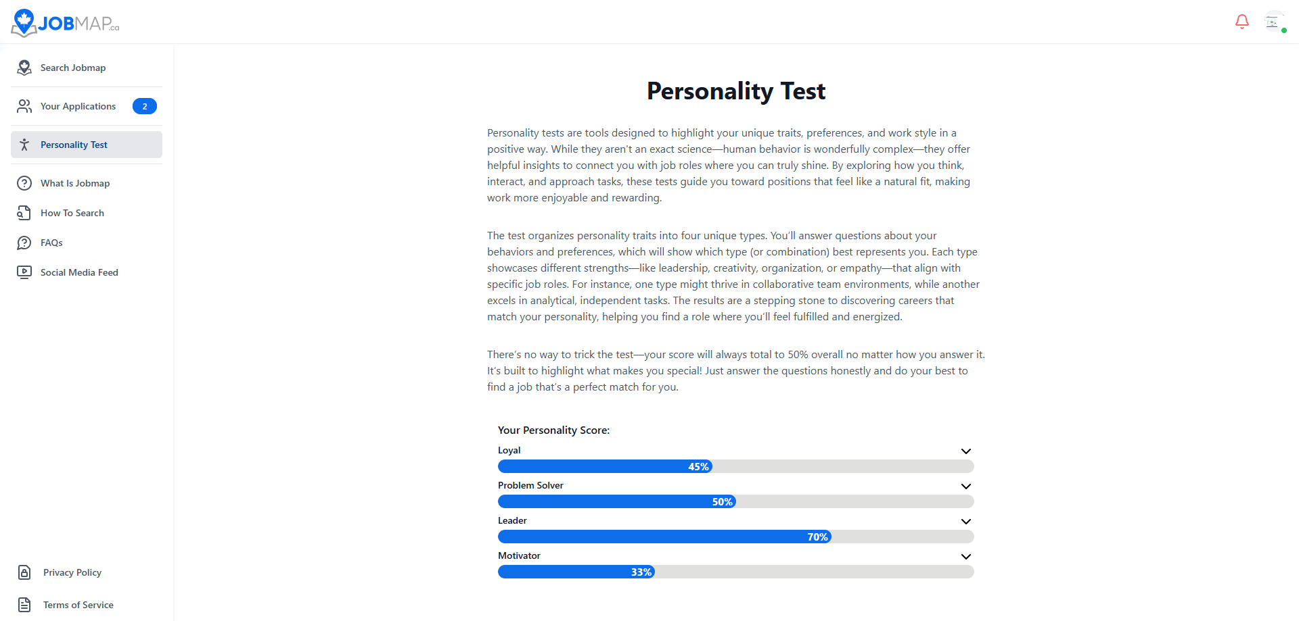Open the user profile avatar

[x=1273, y=22]
